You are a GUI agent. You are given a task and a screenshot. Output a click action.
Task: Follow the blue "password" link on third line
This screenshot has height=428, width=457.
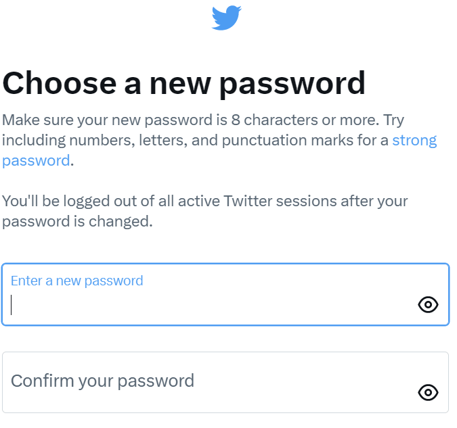click(36, 161)
